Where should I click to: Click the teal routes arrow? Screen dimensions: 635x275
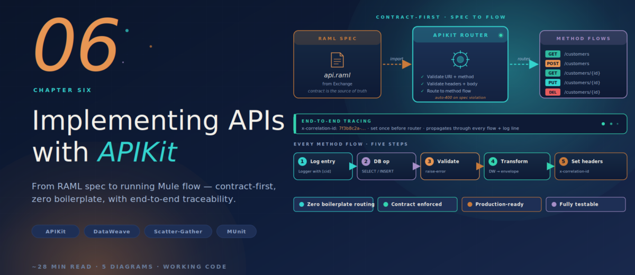(524, 64)
